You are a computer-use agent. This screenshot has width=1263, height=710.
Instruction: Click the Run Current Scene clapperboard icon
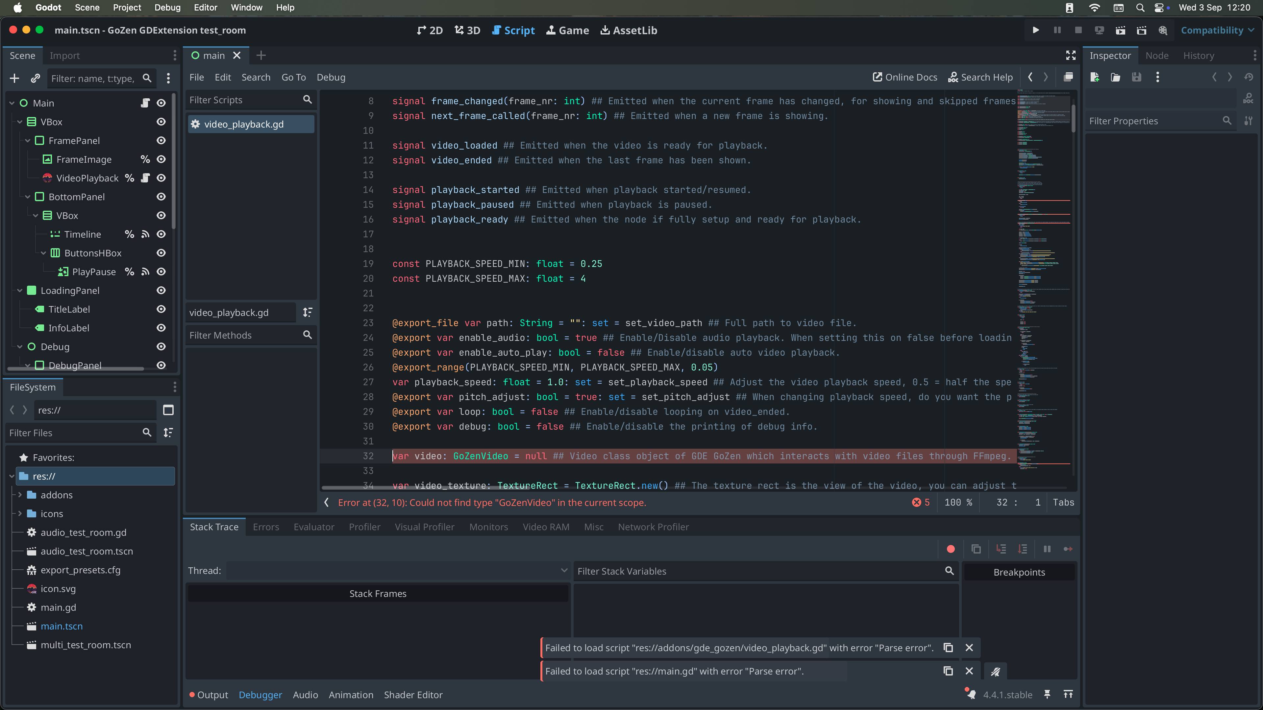click(x=1120, y=30)
